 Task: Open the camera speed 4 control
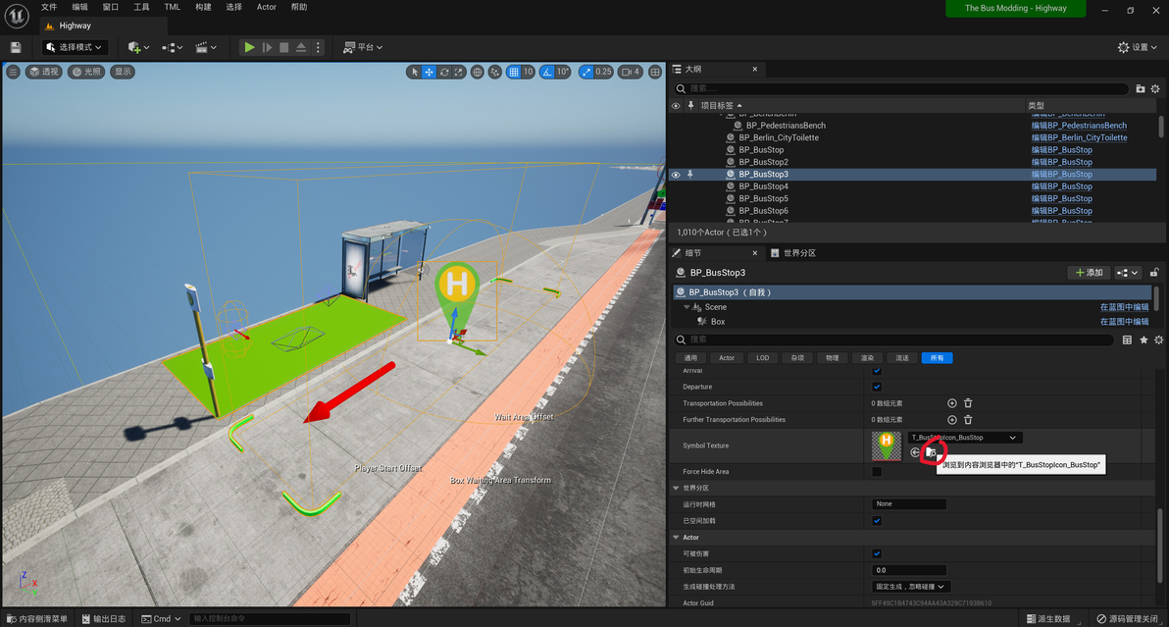click(631, 72)
